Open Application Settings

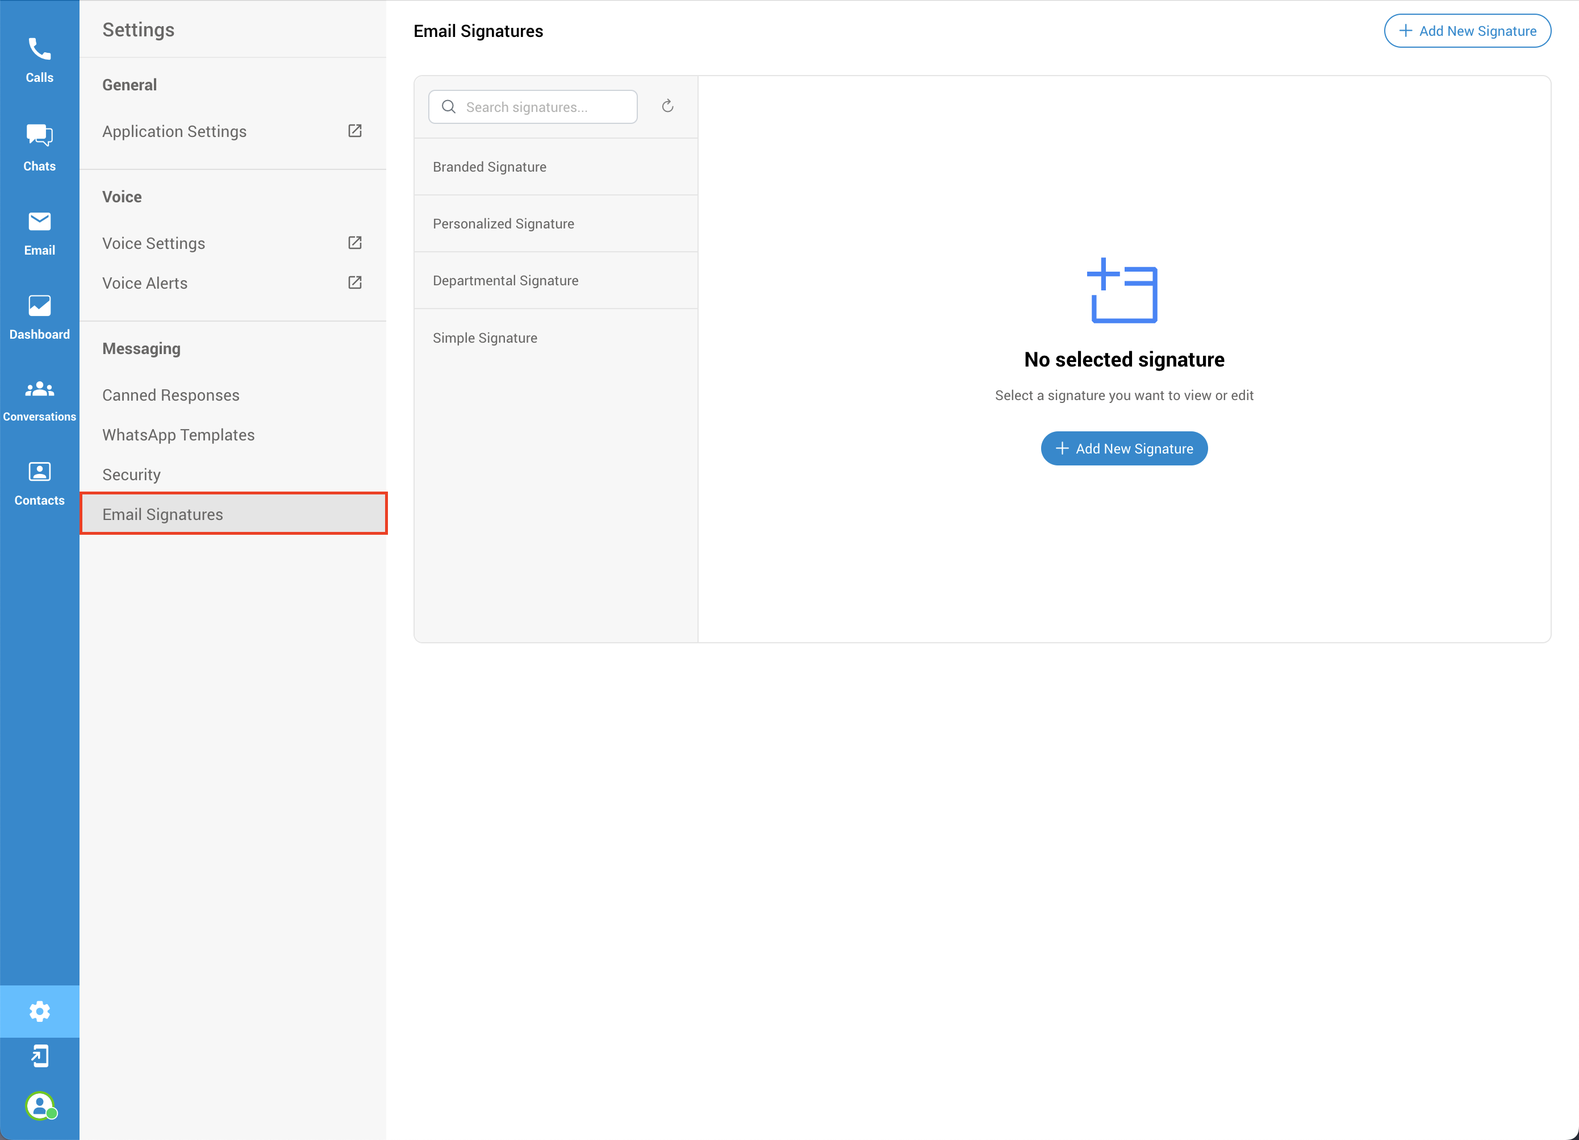(233, 132)
